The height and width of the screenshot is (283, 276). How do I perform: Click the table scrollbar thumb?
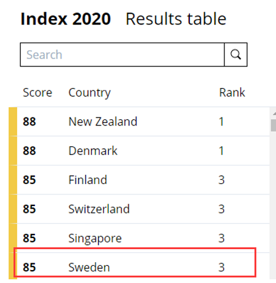[274, 126]
